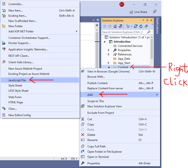Click the Live Share button
188x168 pixels.
[x=138, y=12]
